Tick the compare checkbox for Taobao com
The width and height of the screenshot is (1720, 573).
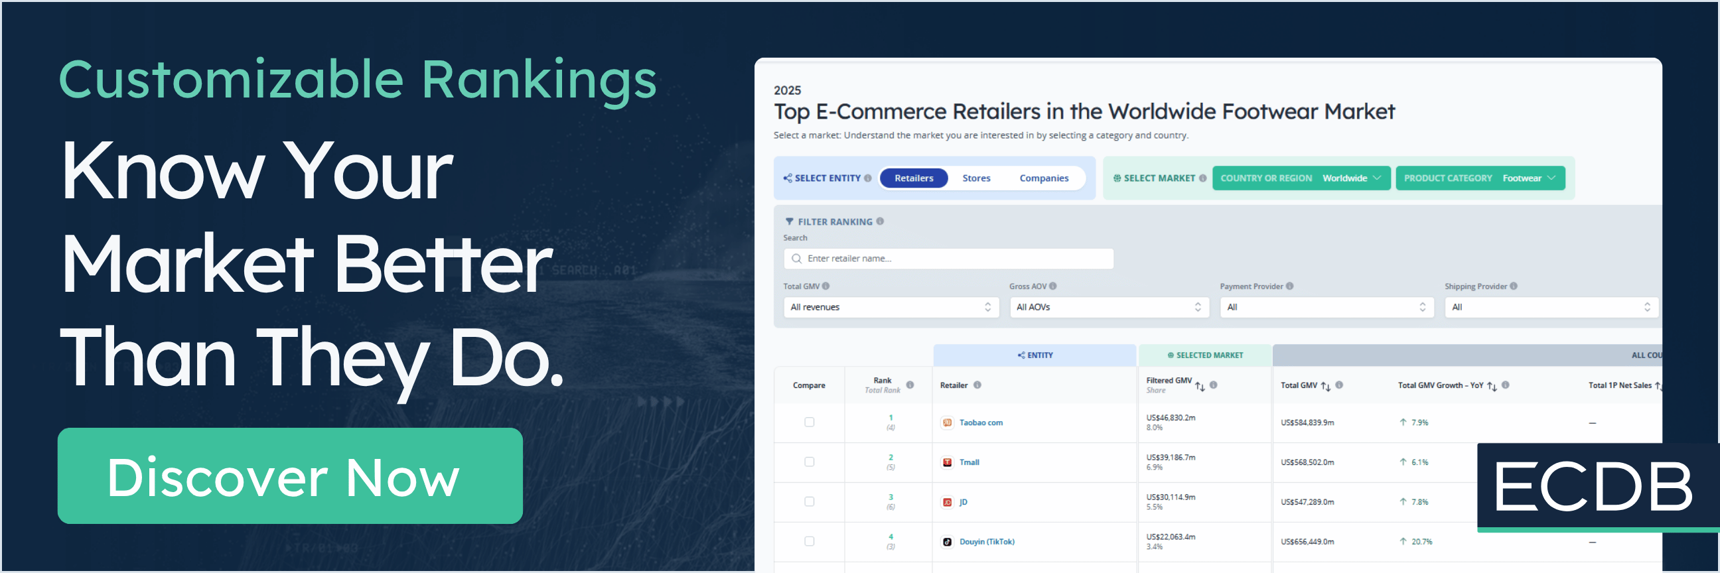pyautogui.click(x=810, y=422)
